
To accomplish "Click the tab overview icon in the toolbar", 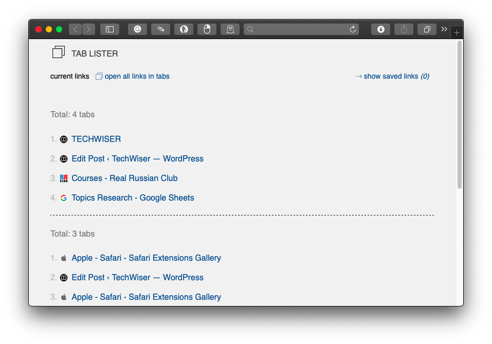I will coord(427,29).
